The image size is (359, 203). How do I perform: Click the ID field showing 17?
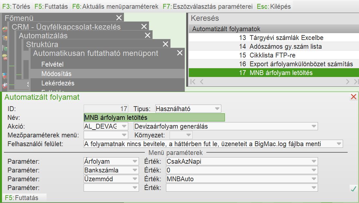click(x=106, y=109)
